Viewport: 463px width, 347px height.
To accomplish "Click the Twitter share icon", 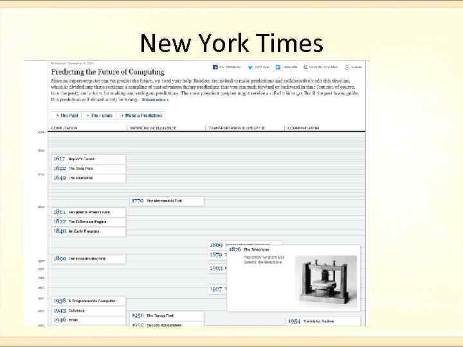I will tap(250, 67).
